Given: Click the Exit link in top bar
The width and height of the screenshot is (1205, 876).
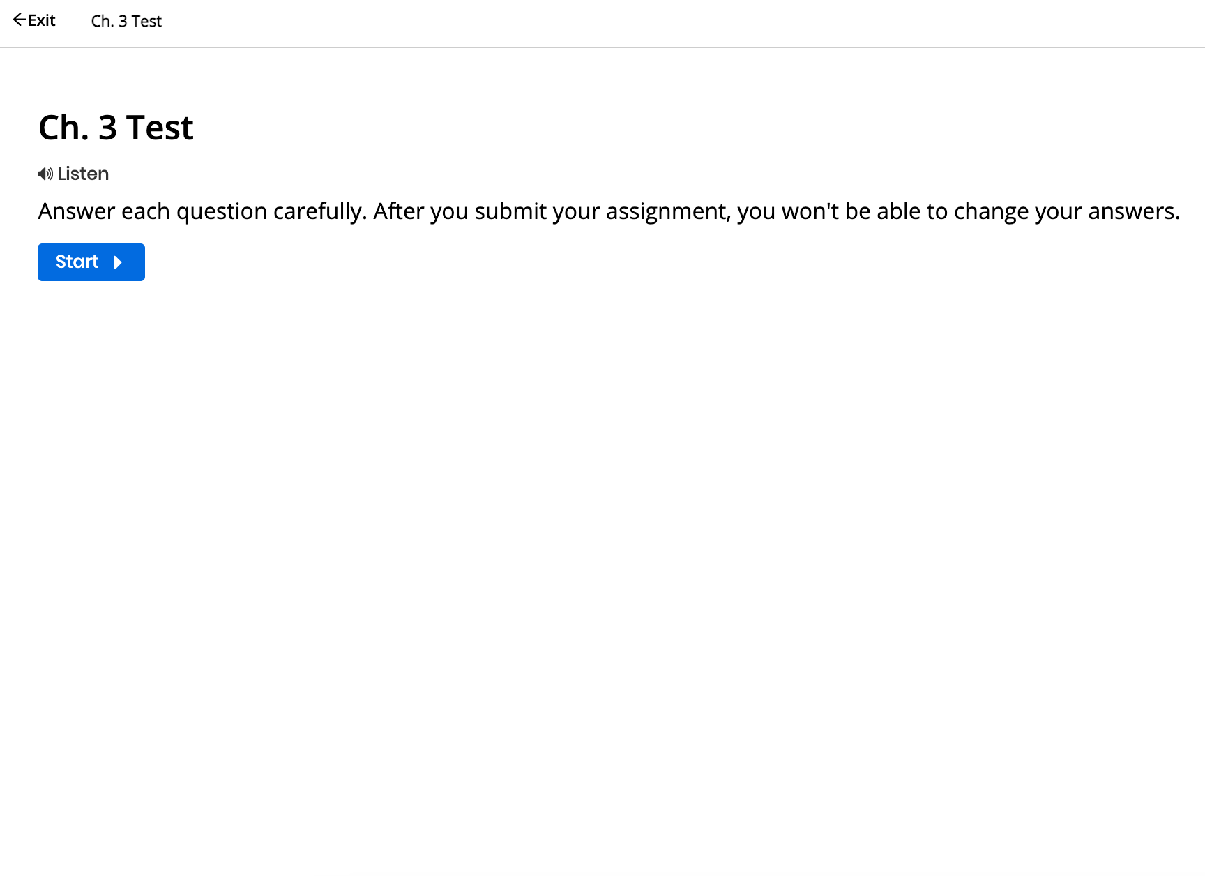Looking at the screenshot, I should pyautogui.click(x=41, y=21).
